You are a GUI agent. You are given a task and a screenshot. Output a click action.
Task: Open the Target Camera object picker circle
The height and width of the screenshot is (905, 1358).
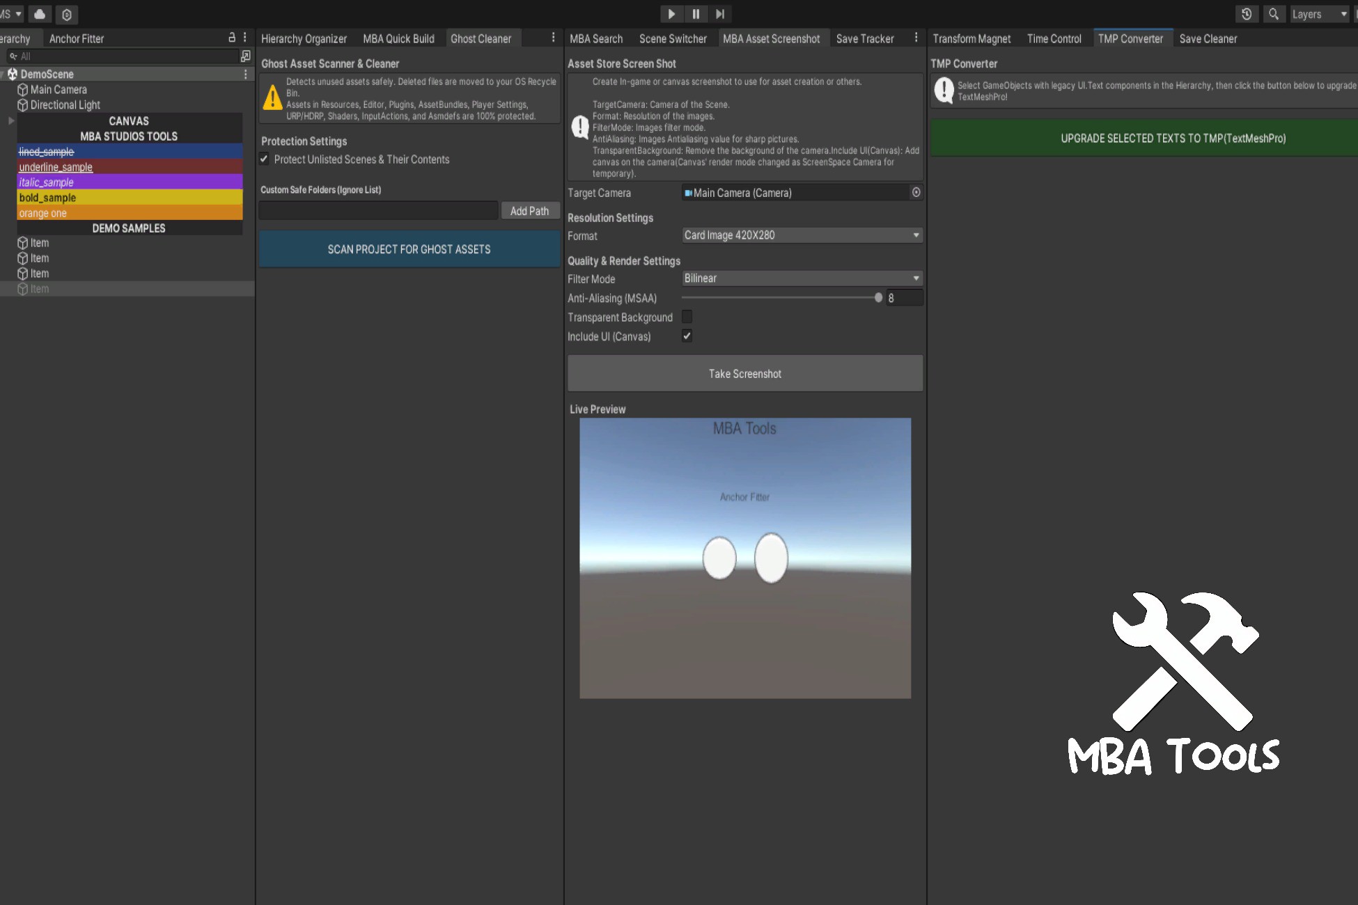(x=916, y=192)
